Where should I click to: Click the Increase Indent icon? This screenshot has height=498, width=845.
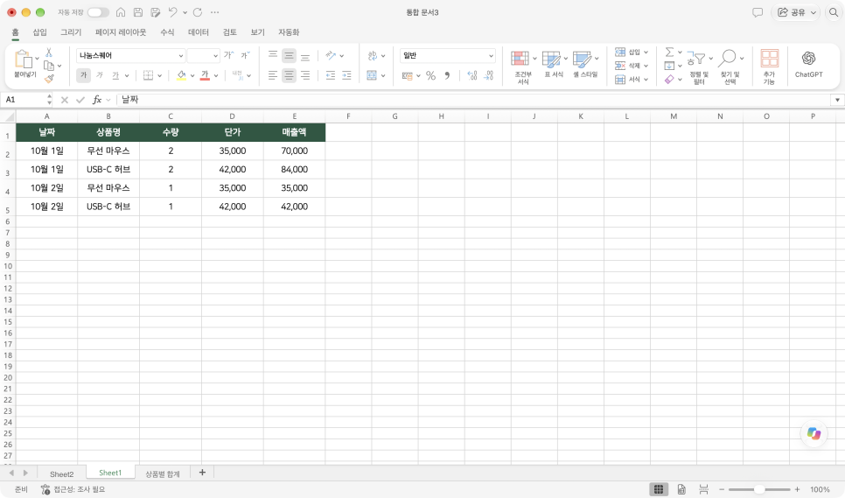[x=346, y=75]
